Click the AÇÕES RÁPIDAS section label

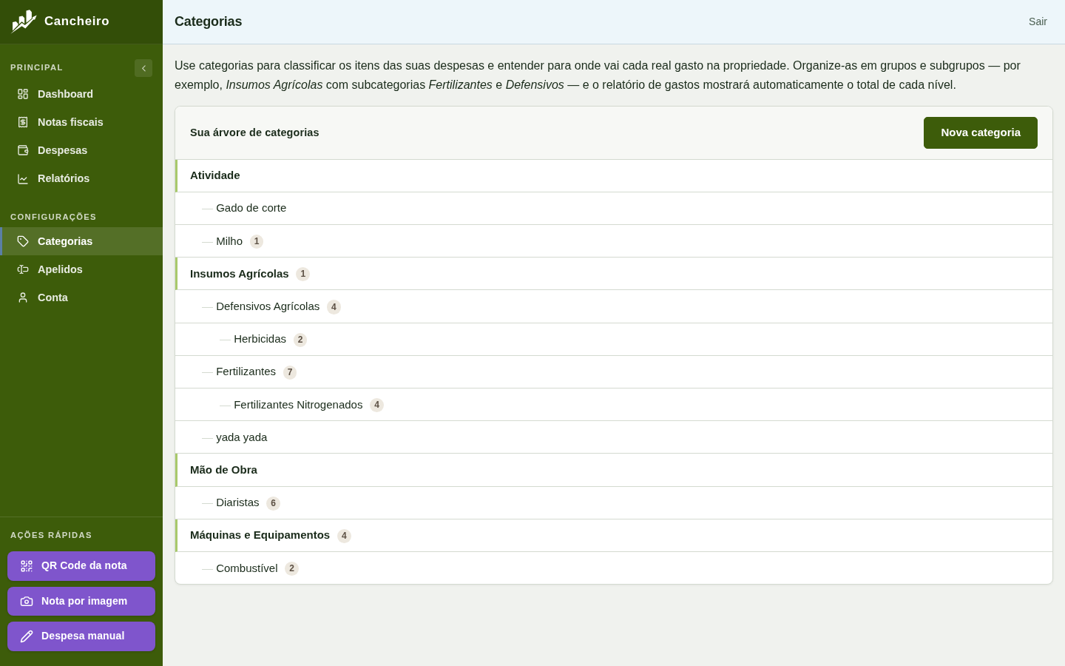51,535
